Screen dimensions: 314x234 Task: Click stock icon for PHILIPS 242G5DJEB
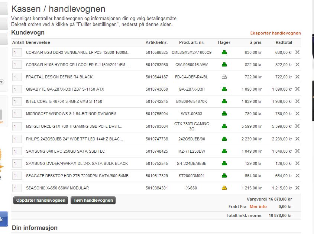[x=224, y=139]
